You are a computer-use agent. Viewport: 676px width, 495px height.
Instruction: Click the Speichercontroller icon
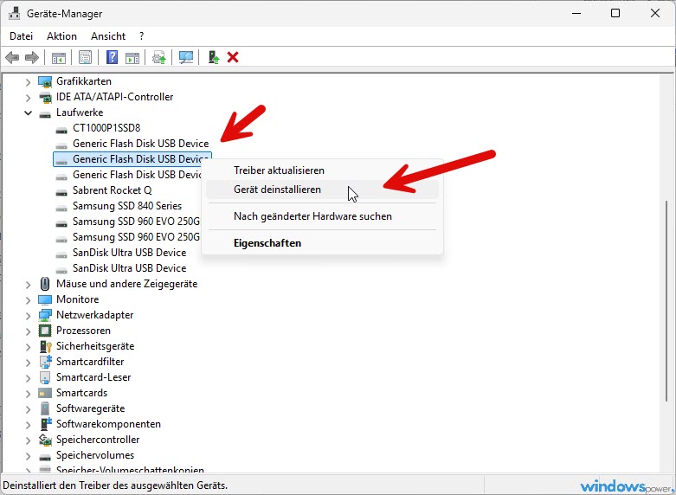45,440
